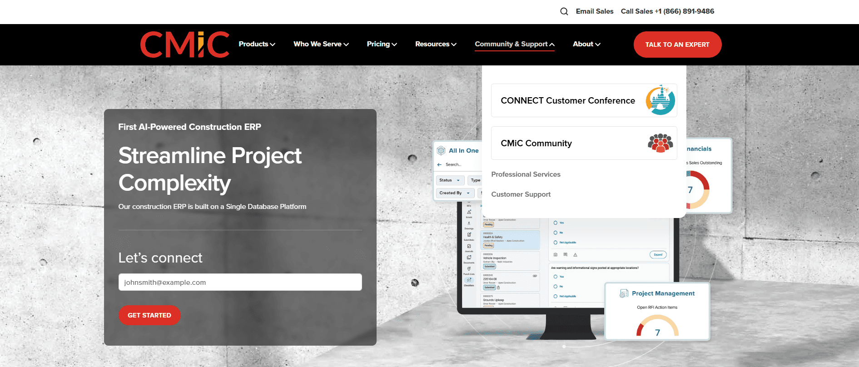Expand the Pricing menu
859x367 pixels.
coord(382,44)
